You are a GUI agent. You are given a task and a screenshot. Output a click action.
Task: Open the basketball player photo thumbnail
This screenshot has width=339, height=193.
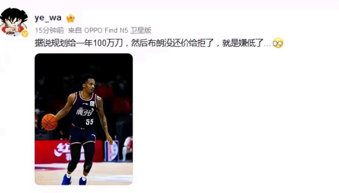(x=84, y=119)
